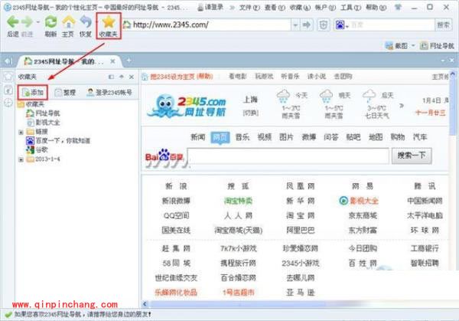
Task: Open the 携程旅行网 site link
Action: 238,264
